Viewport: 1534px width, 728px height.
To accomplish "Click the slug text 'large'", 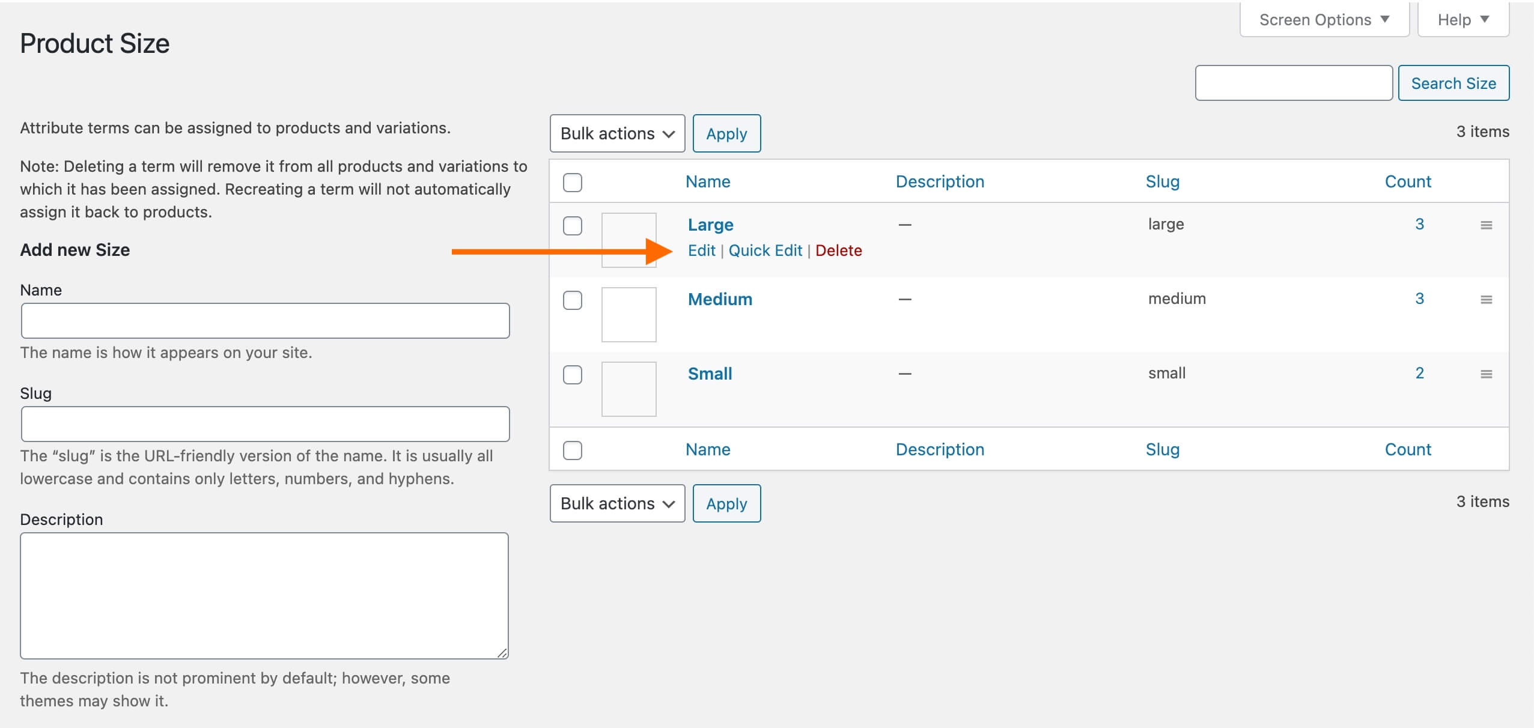I will 1166,225.
